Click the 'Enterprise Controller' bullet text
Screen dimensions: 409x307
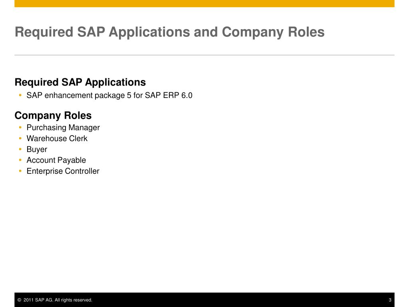click(x=63, y=171)
